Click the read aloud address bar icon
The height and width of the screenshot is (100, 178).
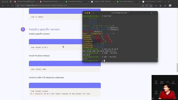143,6
